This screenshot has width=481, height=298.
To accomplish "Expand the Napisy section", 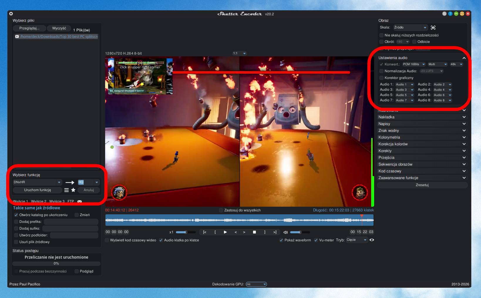I will [x=422, y=124].
